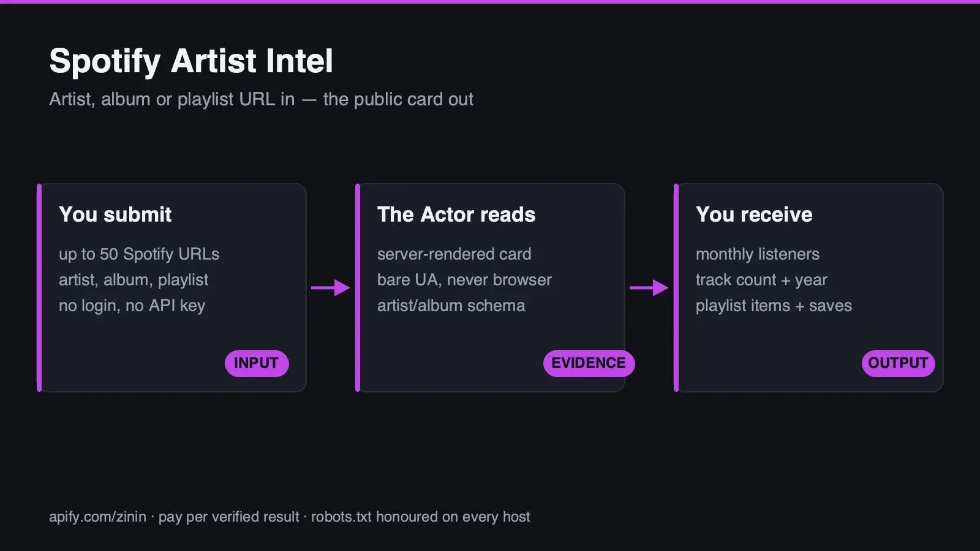Click 'server-rendered card' text
This screenshot has width=980, height=551.
[454, 254]
